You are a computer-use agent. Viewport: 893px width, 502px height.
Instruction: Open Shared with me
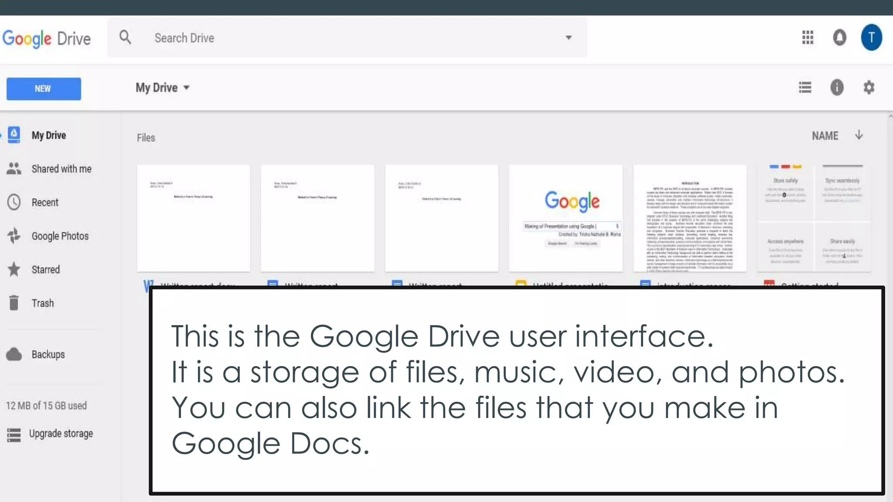[61, 169]
